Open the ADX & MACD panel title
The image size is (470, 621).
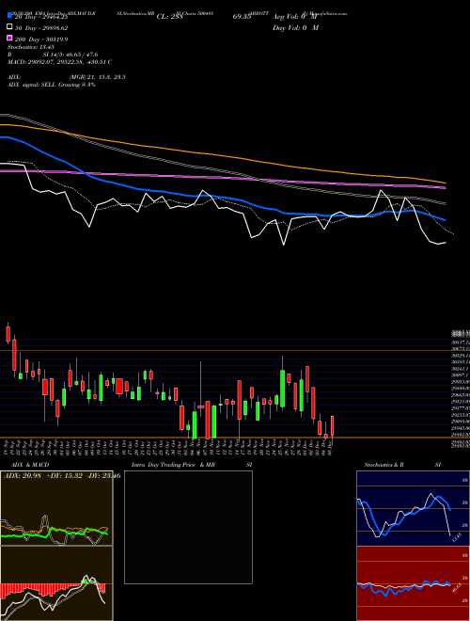pos(30,465)
